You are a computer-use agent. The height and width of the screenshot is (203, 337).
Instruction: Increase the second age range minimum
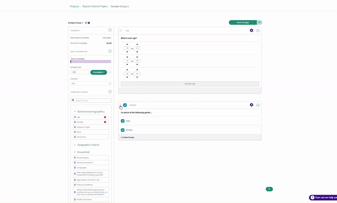tap(127, 57)
